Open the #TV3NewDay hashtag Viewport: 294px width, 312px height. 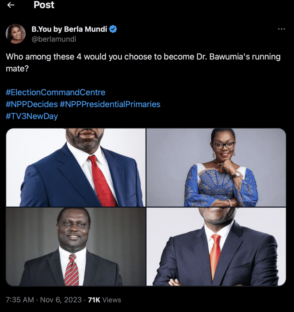click(x=32, y=116)
